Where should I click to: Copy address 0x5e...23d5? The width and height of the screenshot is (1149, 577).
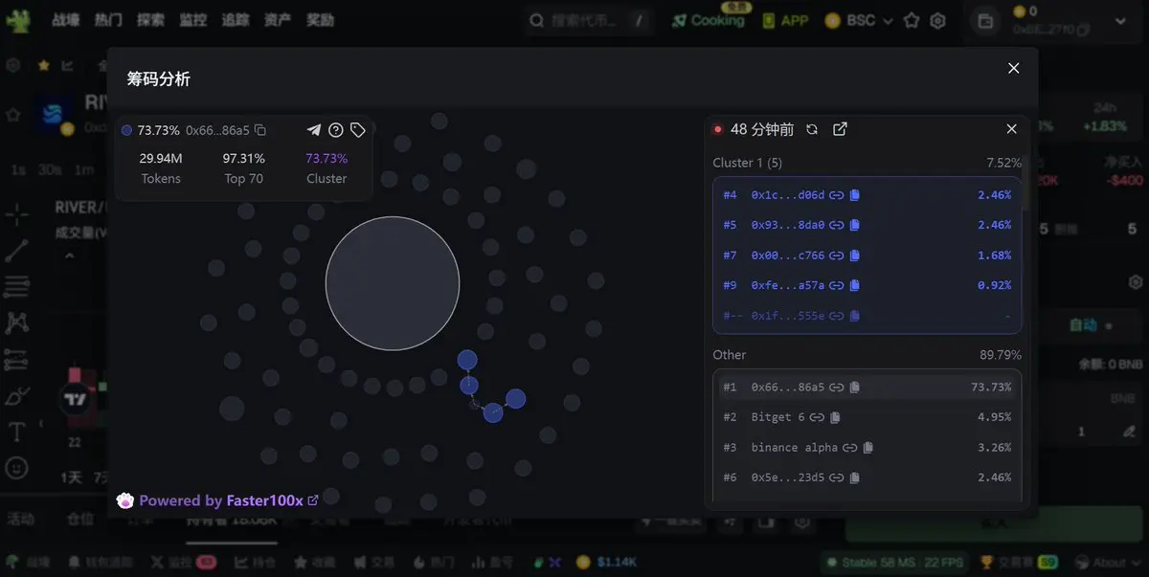tap(855, 477)
